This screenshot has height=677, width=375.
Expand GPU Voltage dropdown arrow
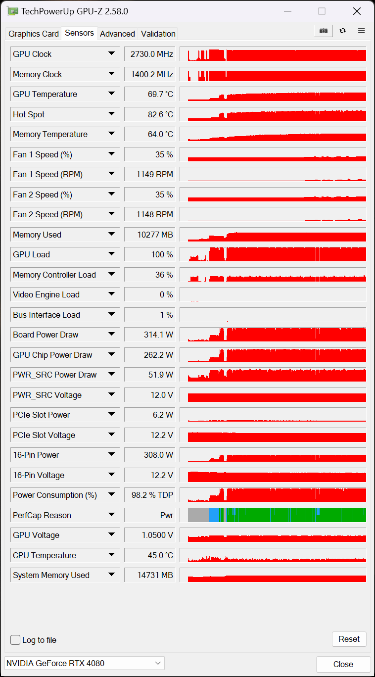click(x=111, y=535)
